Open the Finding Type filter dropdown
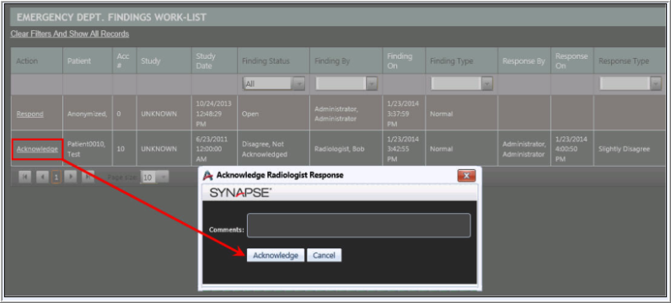Screen dimensions: 671x303 tap(462, 84)
